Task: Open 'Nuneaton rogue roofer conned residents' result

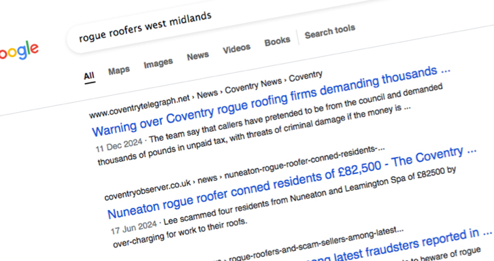Action: (292, 182)
